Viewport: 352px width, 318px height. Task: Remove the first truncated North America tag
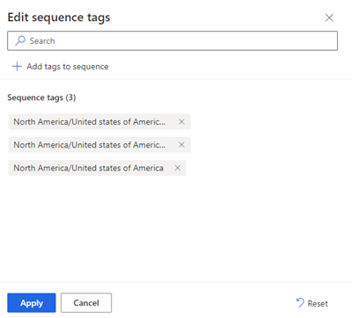(x=181, y=121)
